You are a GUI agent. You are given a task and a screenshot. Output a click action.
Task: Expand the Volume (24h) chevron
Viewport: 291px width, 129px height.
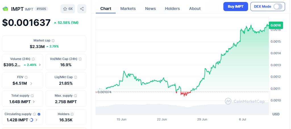(40, 65)
